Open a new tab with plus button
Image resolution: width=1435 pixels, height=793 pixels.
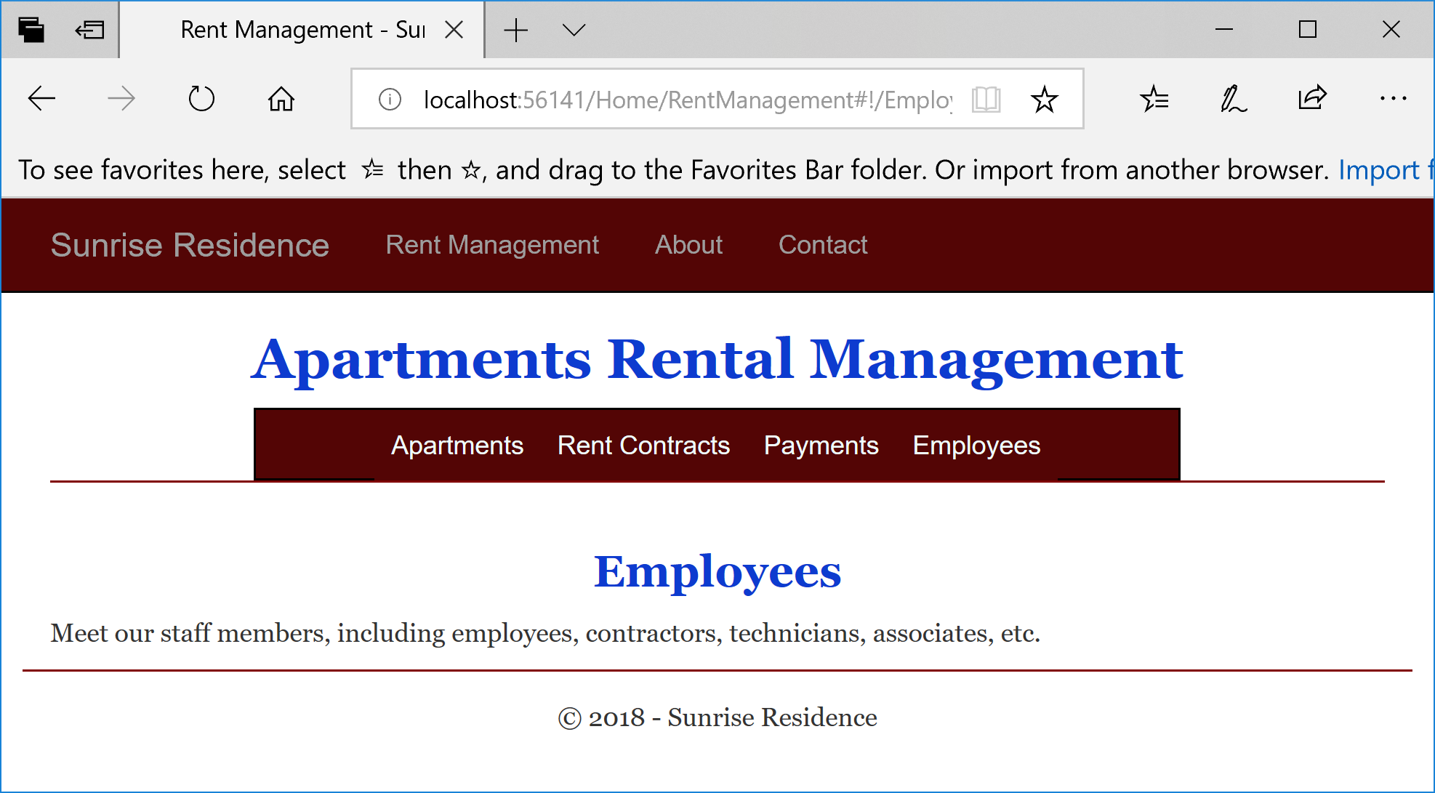pyautogui.click(x=516, y=30)
